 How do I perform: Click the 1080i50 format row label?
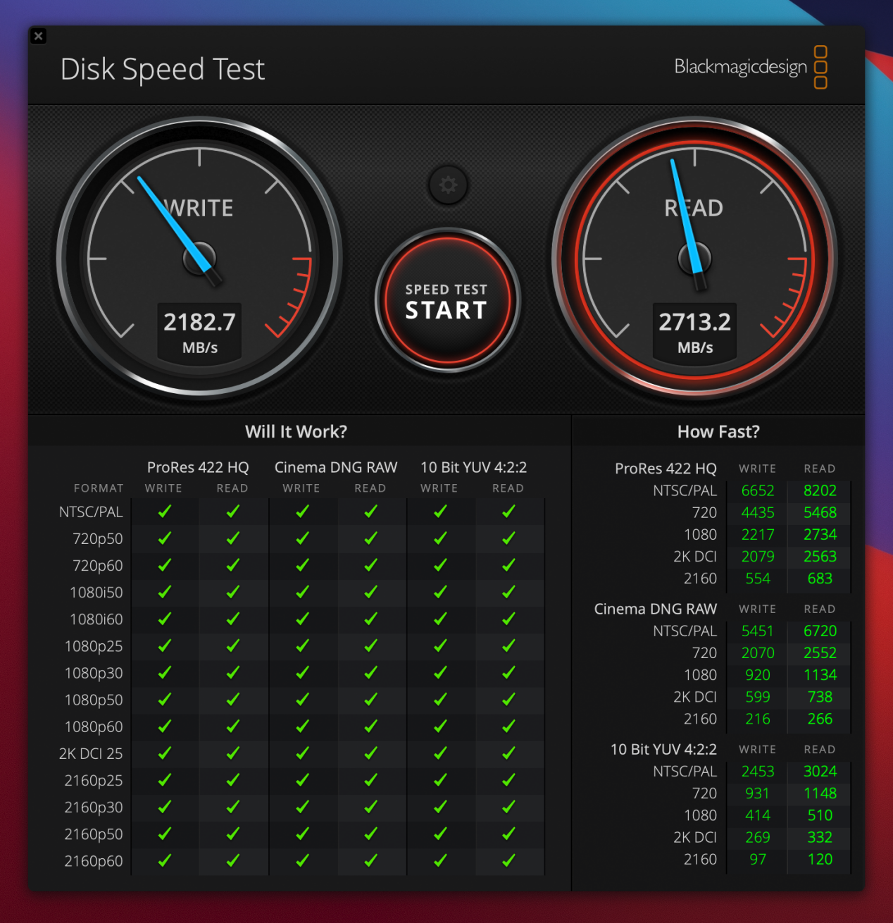(x=96, y=593)
